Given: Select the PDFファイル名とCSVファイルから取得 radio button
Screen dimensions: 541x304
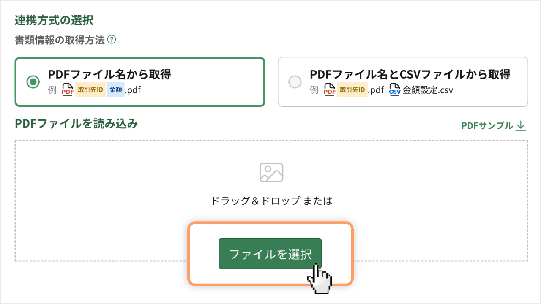Looking at the screenshot, I should [295, 81].
